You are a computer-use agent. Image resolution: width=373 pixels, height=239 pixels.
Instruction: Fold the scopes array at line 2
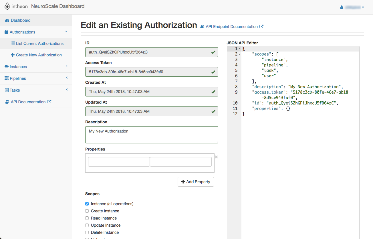(240, 54)
